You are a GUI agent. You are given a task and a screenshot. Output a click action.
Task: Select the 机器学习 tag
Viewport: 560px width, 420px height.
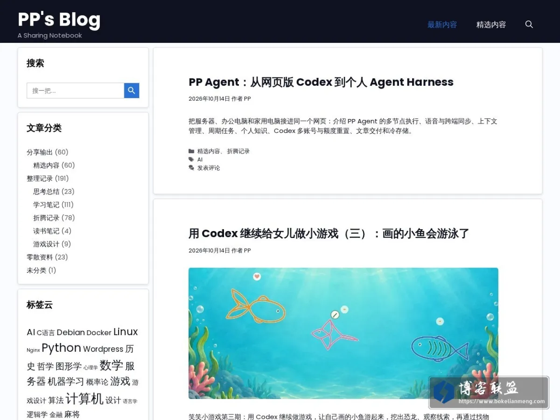(x=66, y=382)
